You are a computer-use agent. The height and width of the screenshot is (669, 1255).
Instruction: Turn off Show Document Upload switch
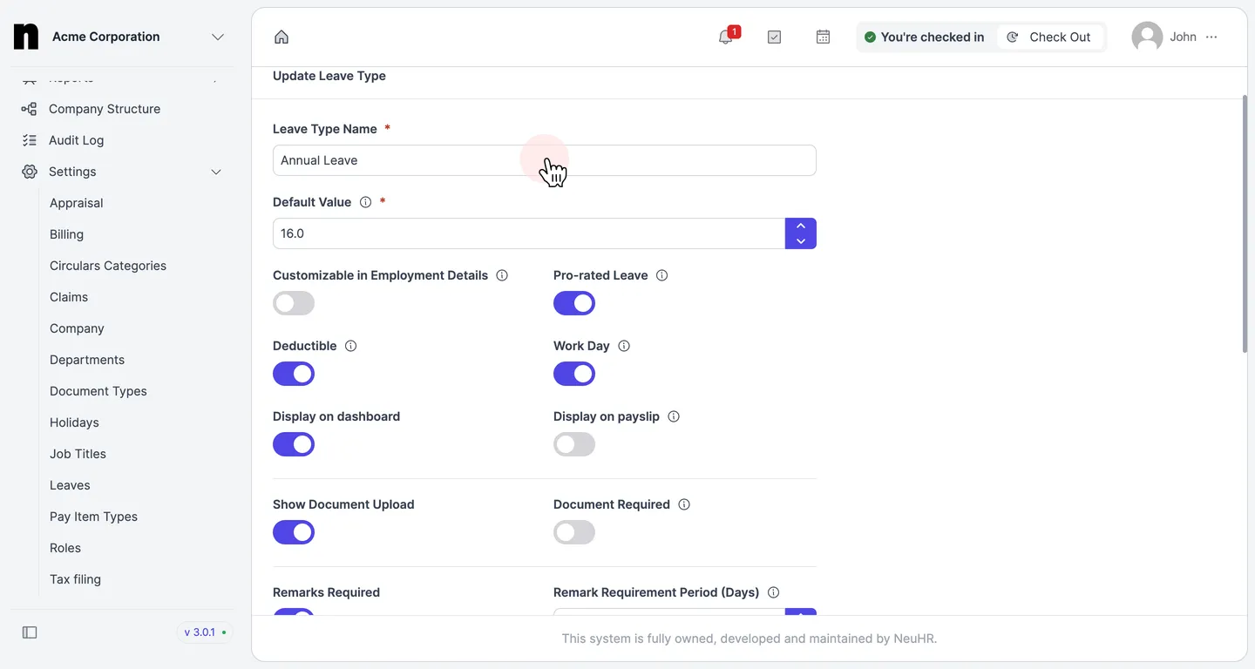click(294, 532)
